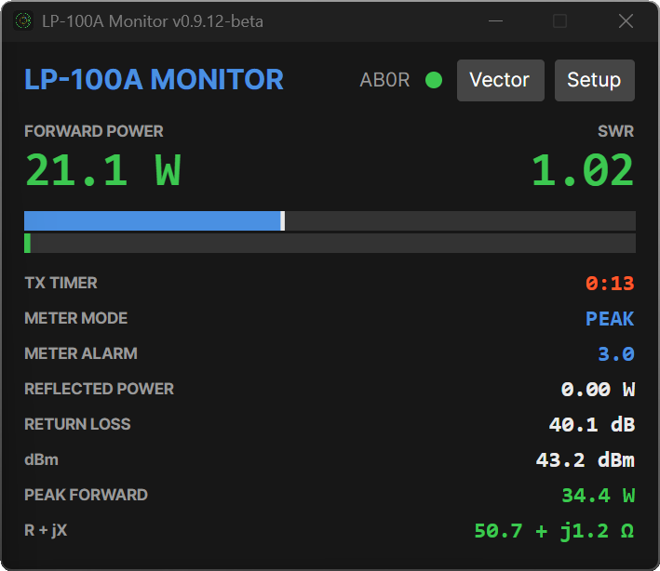Click the impedance value 50.7 + j1.2 Ω
Viewport: 660px width, 571px height.
pyautogui.click(x=554, y=531)
